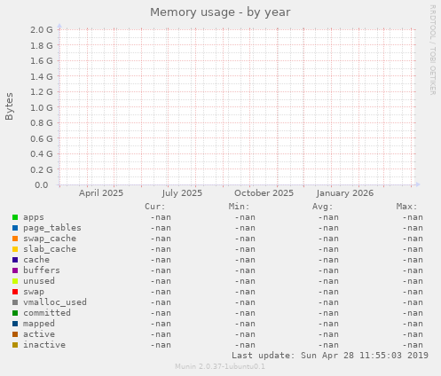This screenshot has height=376, width=441.
Task: Click the 'cache' legend label
Action: 36,260
